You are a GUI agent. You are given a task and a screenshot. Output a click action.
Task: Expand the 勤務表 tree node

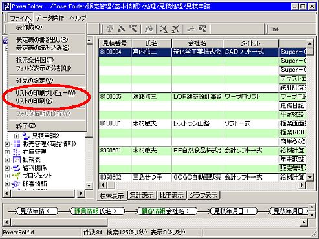coord(7,160)
